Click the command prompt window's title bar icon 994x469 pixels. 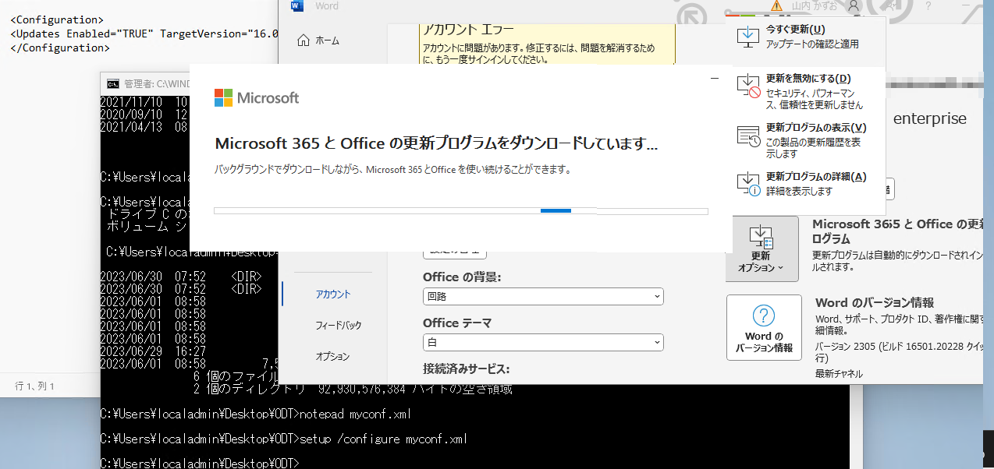click(x=113, y=83)
